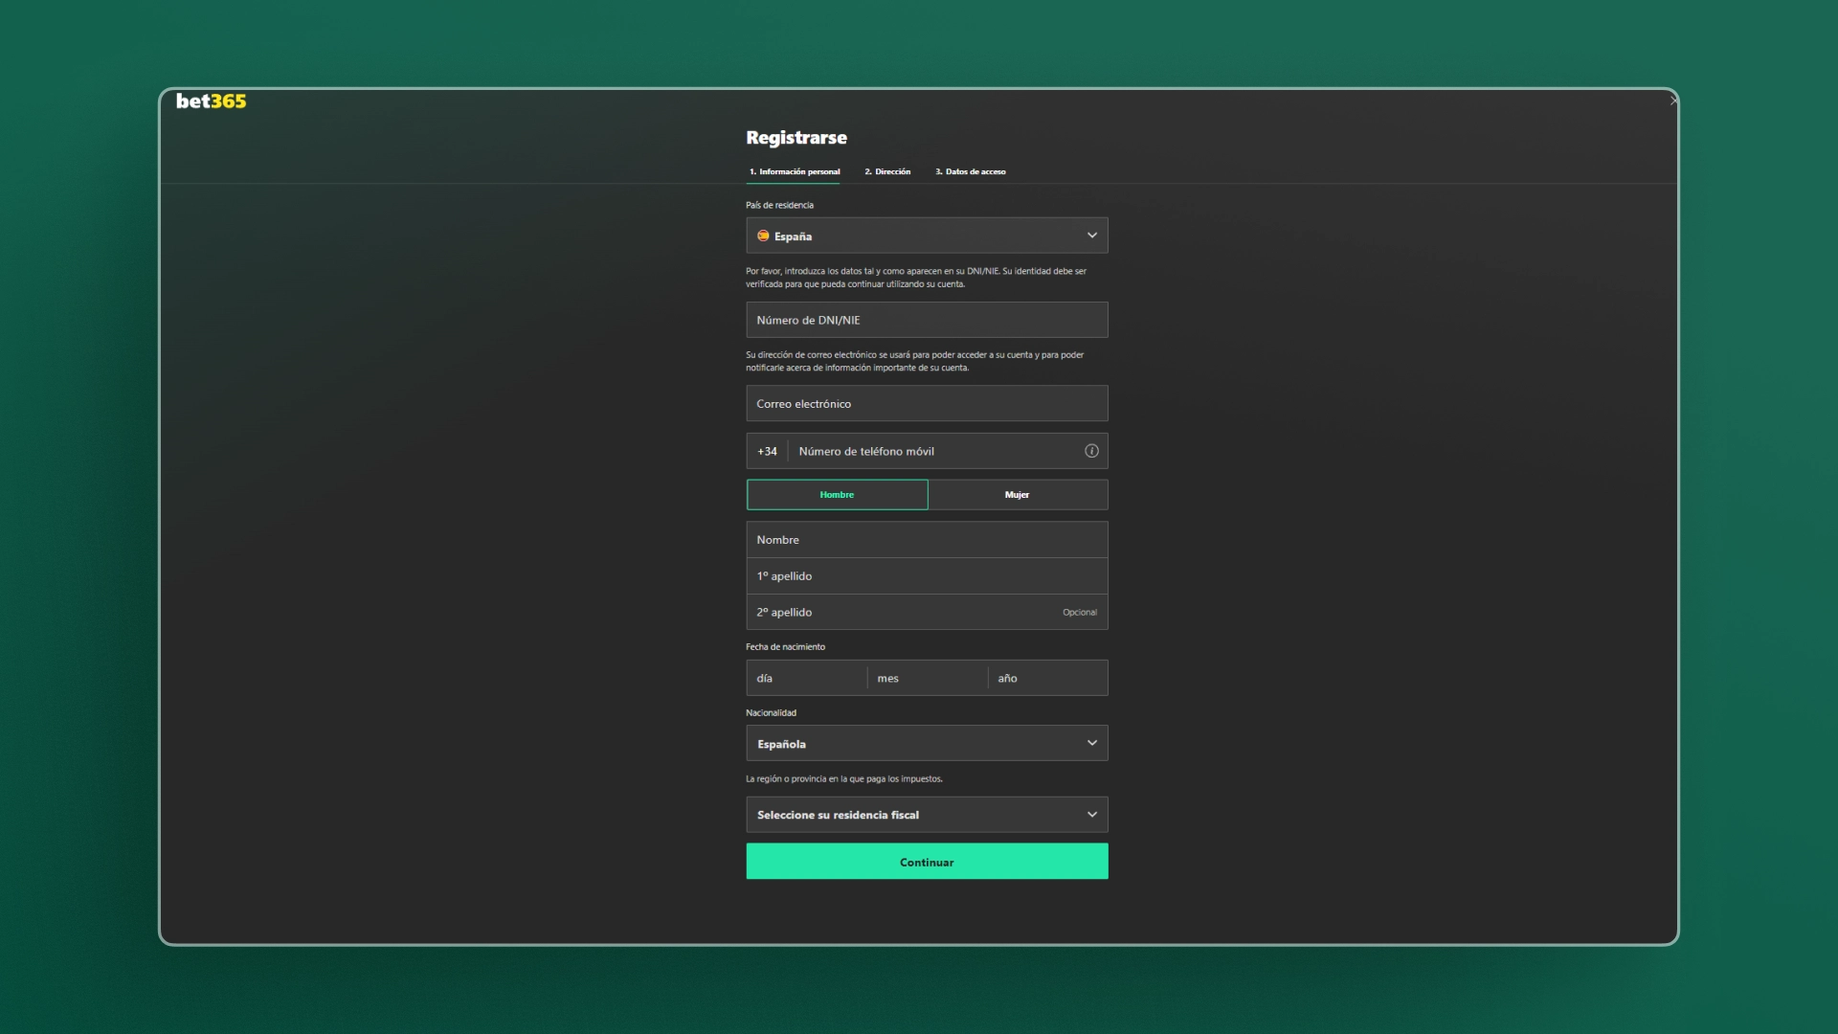Select día of birth field
1838x1034 pixels.
[x=807, y=678]
